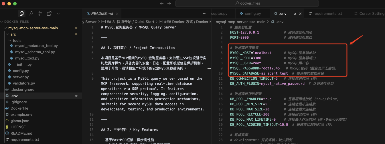Screen dimensions: 385x144
Task: Go forward with the right arrow
Action: pos(169,4)
